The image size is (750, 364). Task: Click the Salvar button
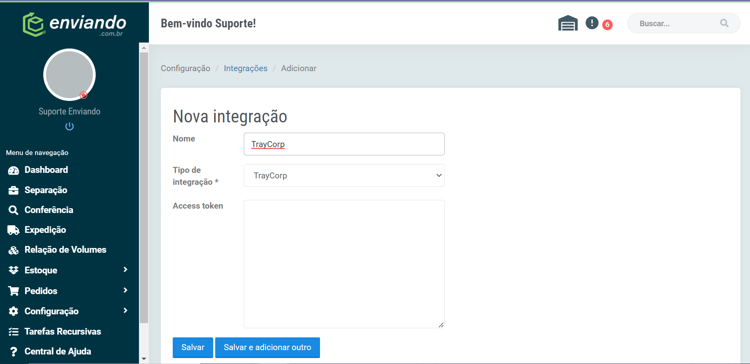coord(193,348)
